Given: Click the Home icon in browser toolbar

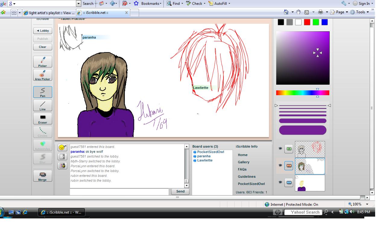Looking at the screenshot, I should [x=286, y=12].
